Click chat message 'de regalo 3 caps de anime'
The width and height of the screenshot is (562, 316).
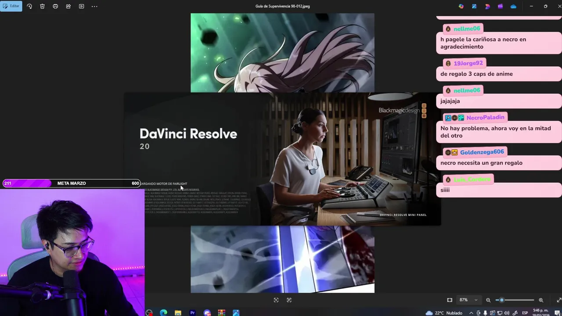(476, 74)
